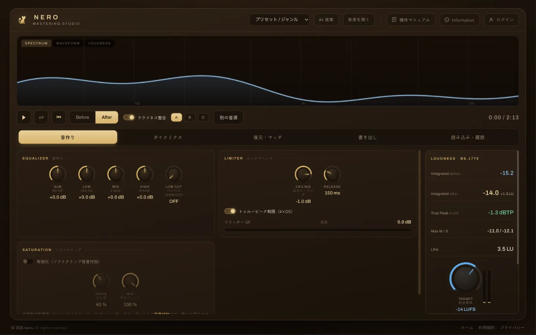Click the NERO cat logo icon
Viewport: 536px width, 335px height.
pos(23,20)
